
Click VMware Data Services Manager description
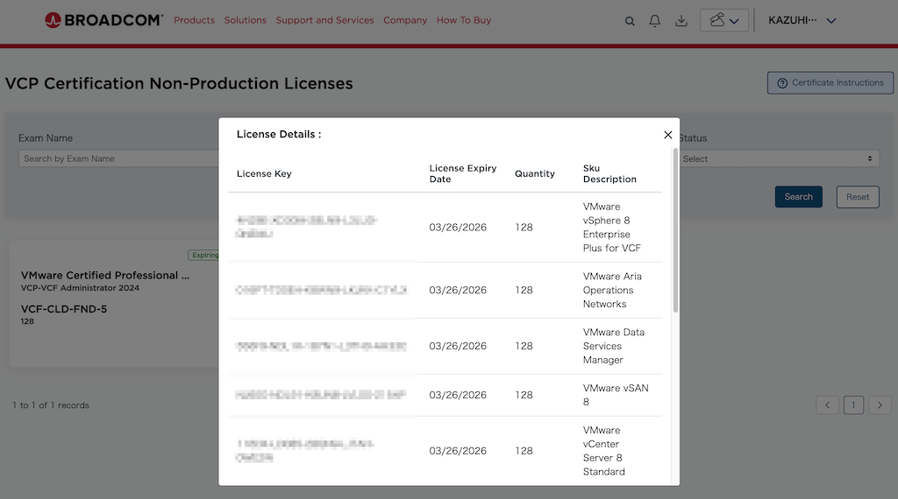[x=613, y=347]
